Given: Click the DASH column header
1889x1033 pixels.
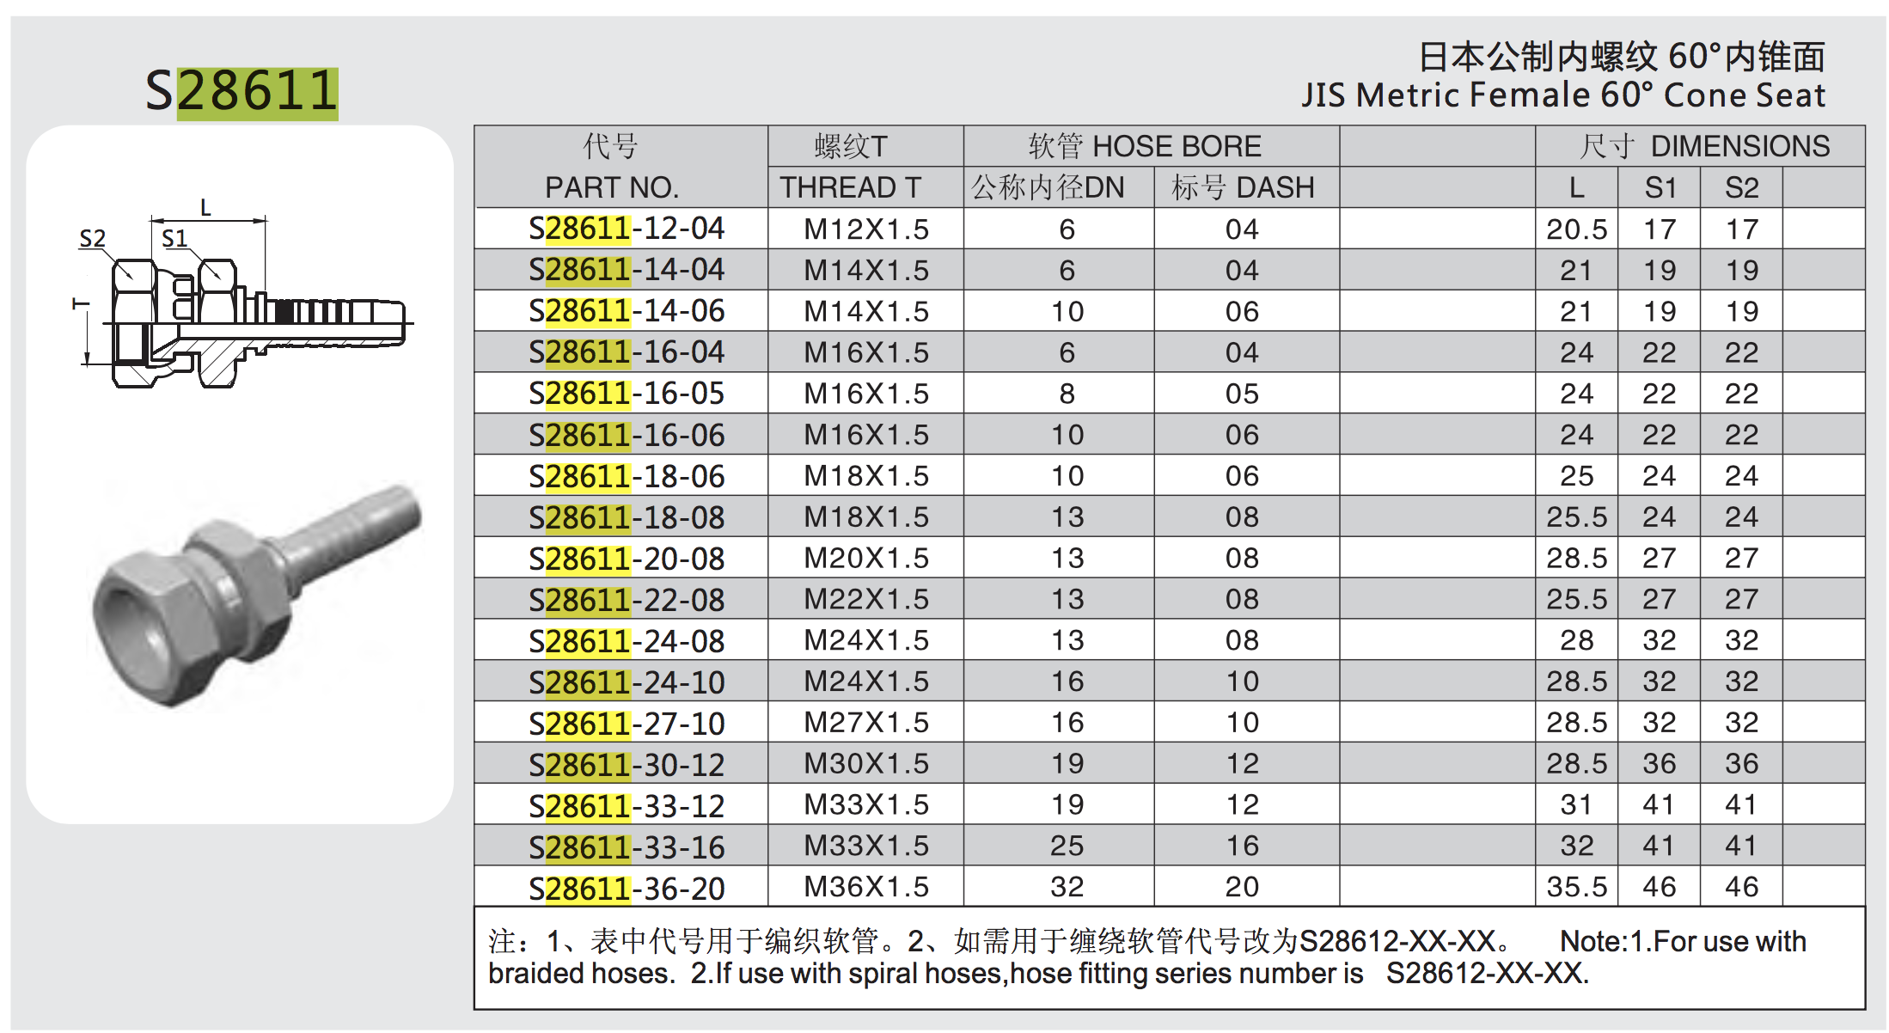Looking at the screenshot, I should 1243,186.
